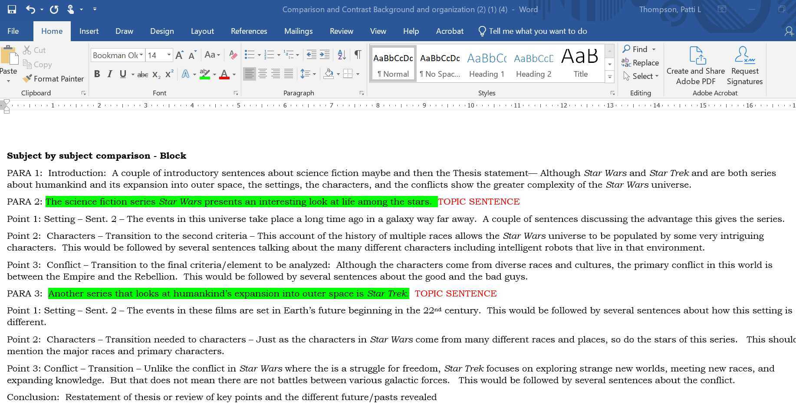
Task: Click the Save icon in title bar
Action: [x=12, y=9]
